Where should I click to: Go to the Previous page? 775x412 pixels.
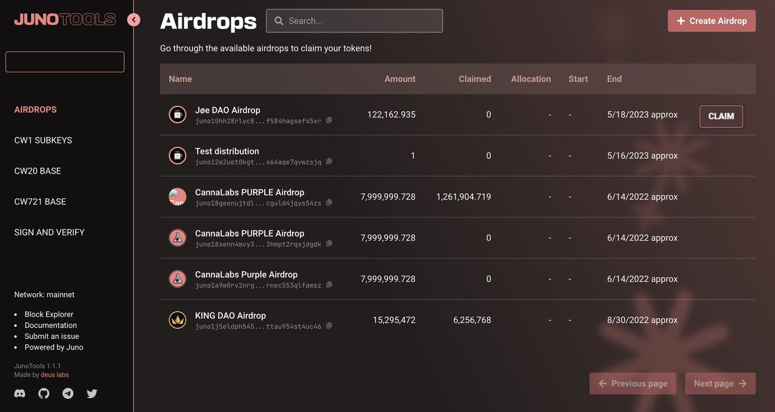(x=633, y=384)
